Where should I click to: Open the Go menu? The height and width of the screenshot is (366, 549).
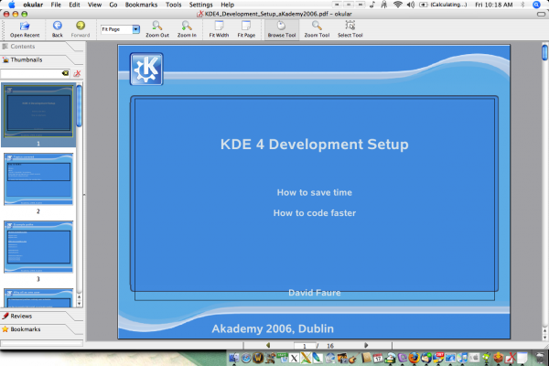point(113,5)
